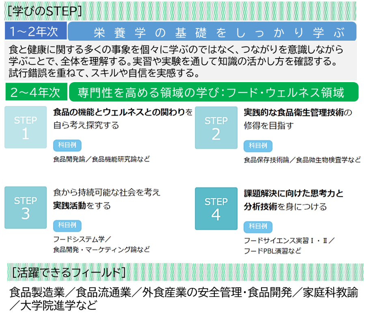Click the STEP 1 square tile
Image resolution: width=365 pixels, height=318 pixels.
pos(26,127)
